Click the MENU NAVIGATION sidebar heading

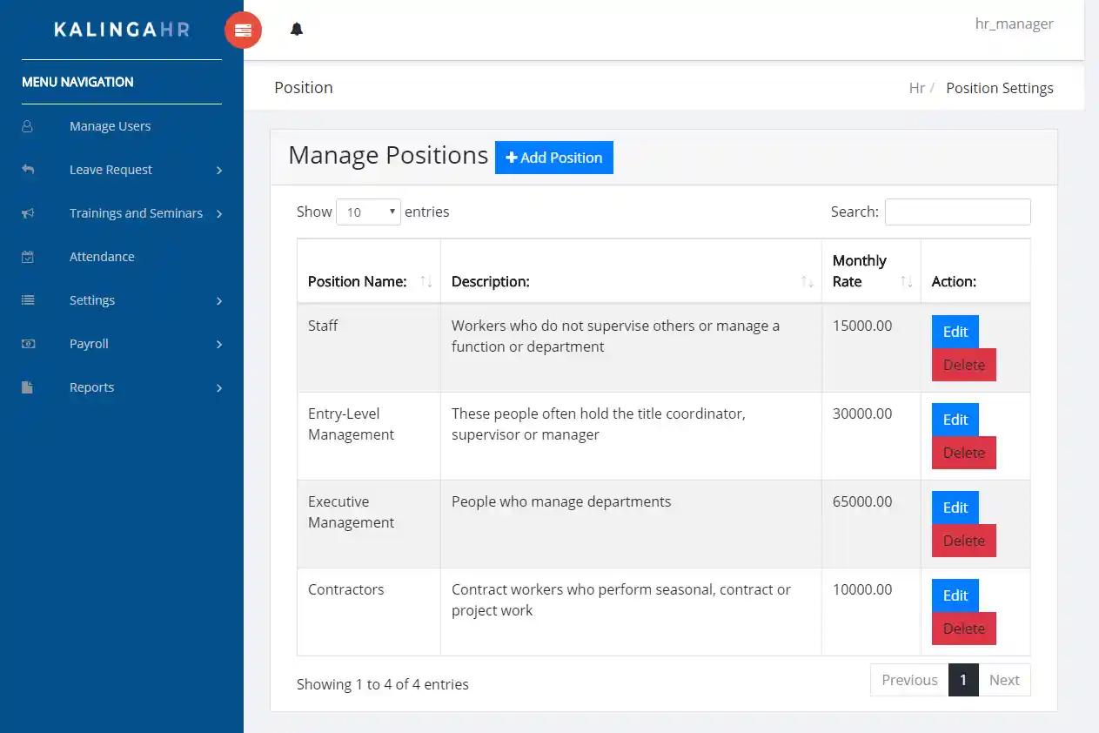coord(77,82)
